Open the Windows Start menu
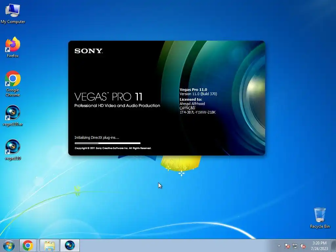The width and height of the screenshot is (336, 252). tap(9, 245)
